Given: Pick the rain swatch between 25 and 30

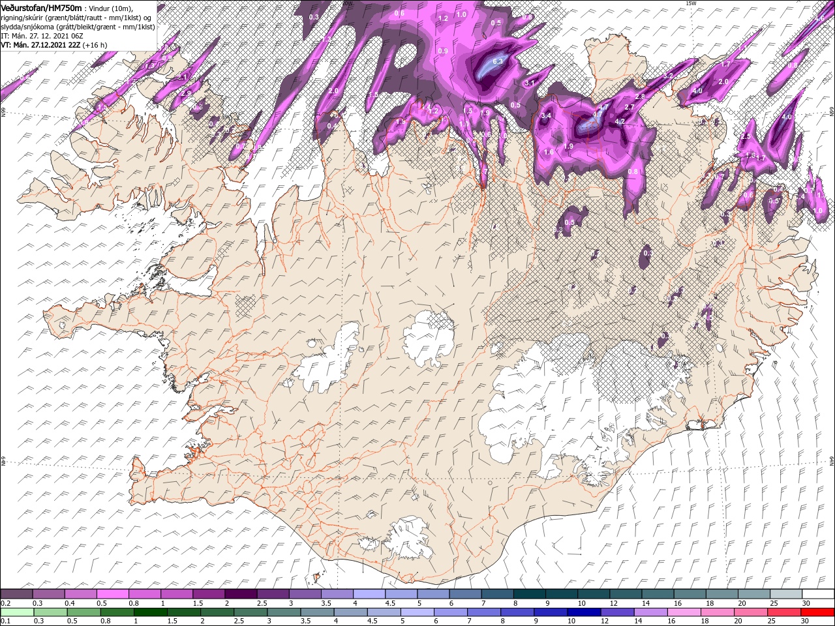Looking at the screenshot, I should (x=785, y=612).
